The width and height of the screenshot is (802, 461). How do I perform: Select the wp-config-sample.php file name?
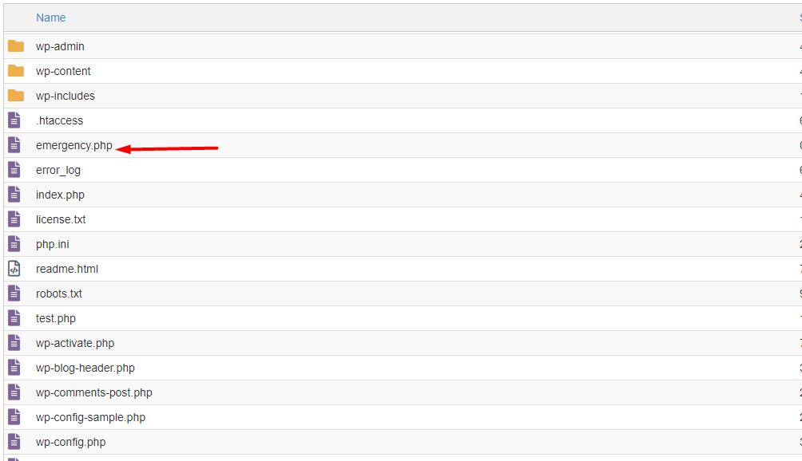[x=90, y=418]
